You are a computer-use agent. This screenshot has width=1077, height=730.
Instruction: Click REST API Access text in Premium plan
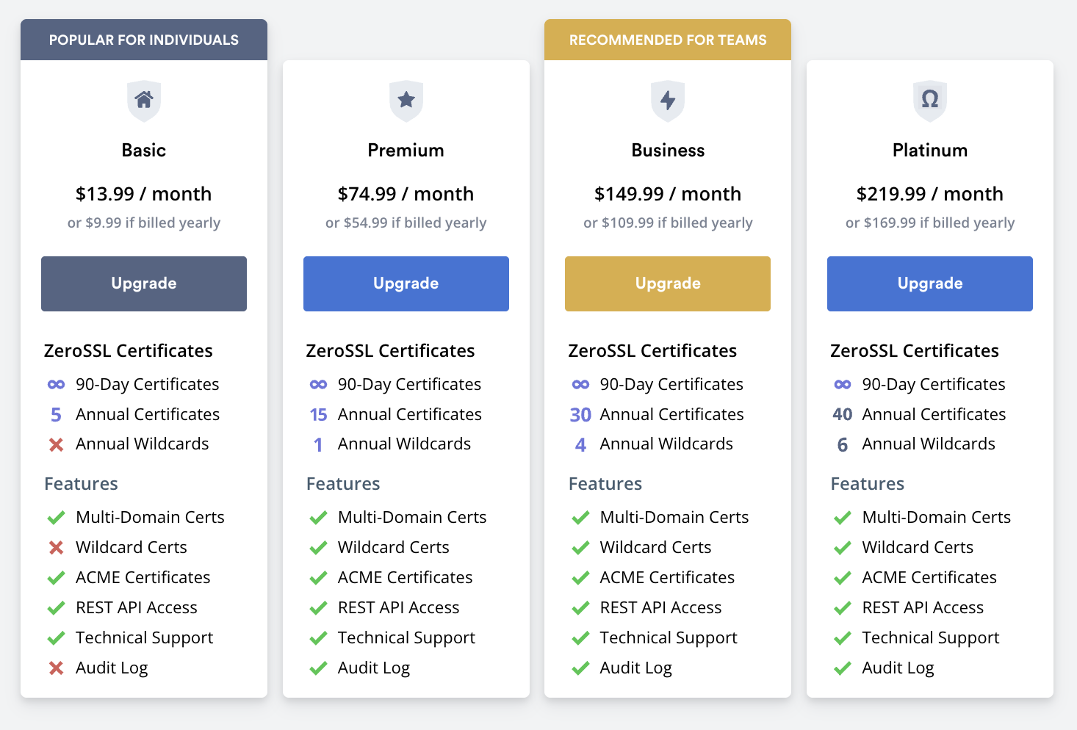[x=399, y=607]
